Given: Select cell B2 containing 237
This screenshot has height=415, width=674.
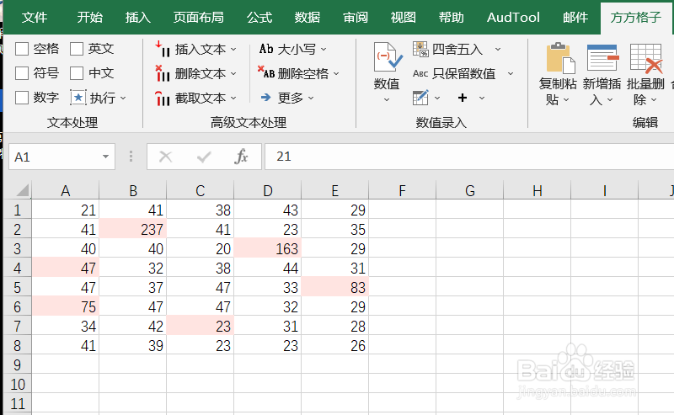Looking at the screenshot, I should coord(133,229).
